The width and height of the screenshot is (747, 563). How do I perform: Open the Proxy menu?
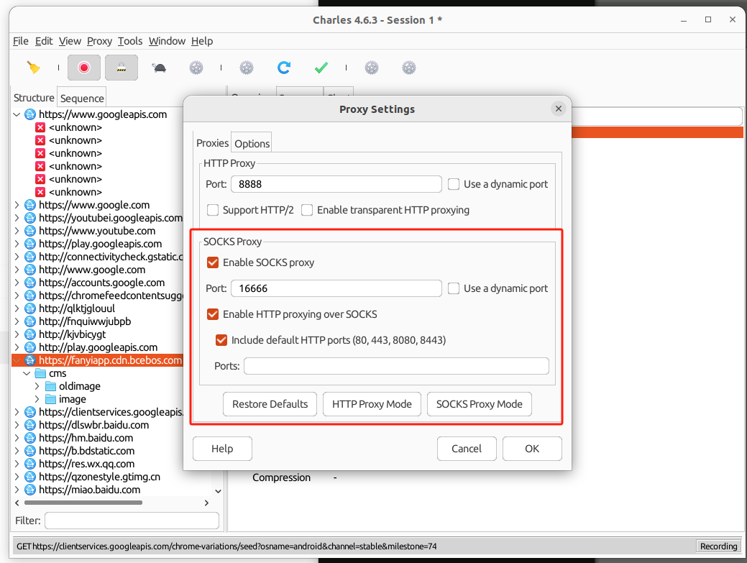pos(99,41)
